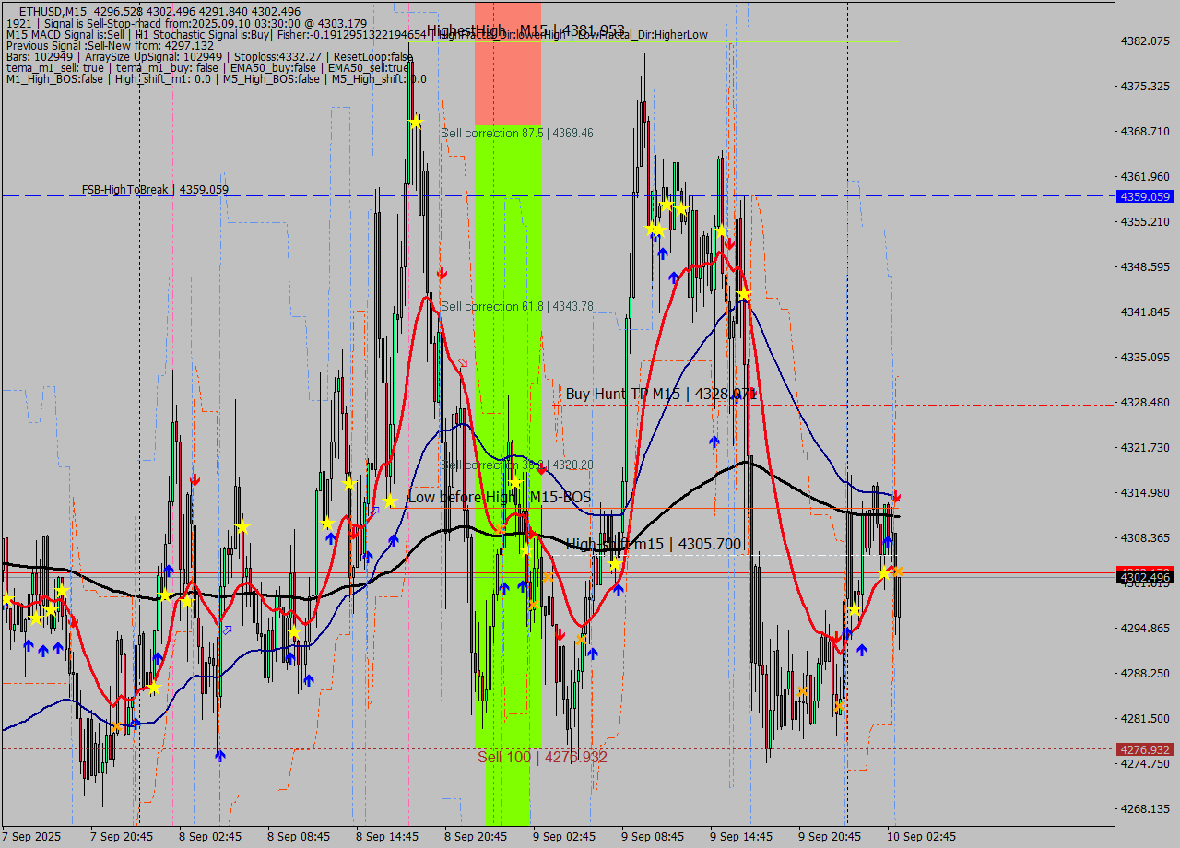Screen dimensions: 1180x848
Task: Click the red down arrow near Sell correction 87.5
Action: [442, 273]
